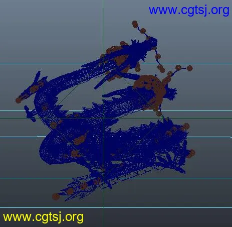
Task: Pick the joint at the left dragon's snout tip
Action: coord(19,100)
